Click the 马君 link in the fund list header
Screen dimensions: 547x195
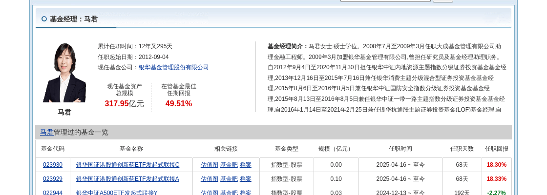tap(47, 132)
